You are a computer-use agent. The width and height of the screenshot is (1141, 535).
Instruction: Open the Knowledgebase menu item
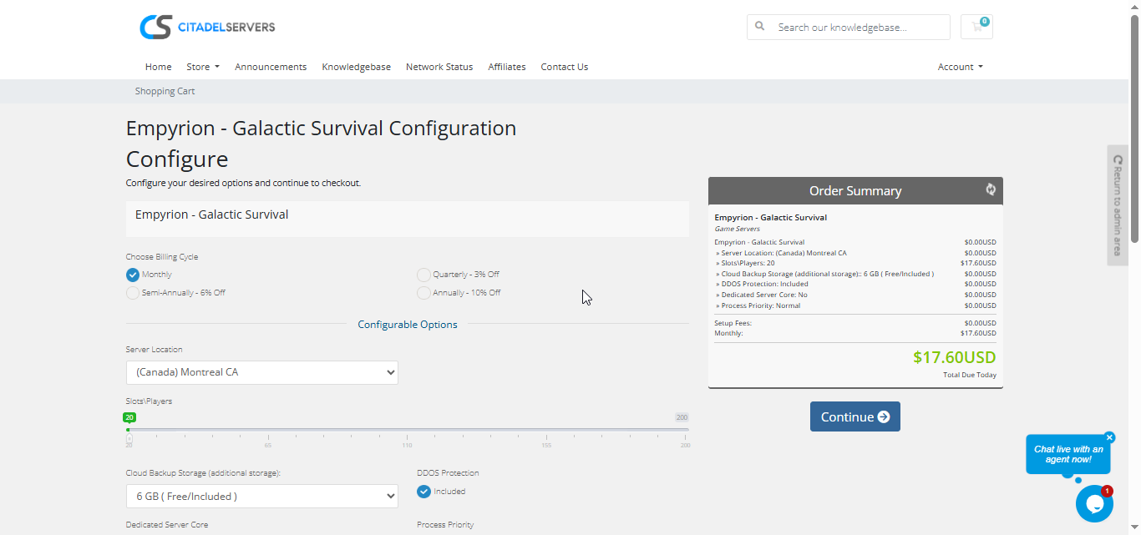356,66
